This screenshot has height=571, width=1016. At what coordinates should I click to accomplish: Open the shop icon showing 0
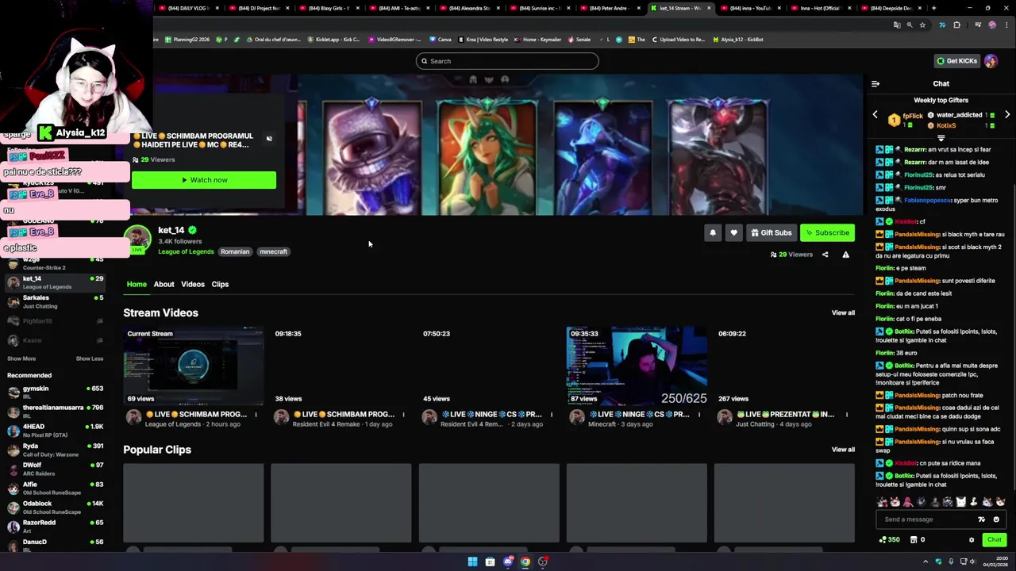click(917, 540)
